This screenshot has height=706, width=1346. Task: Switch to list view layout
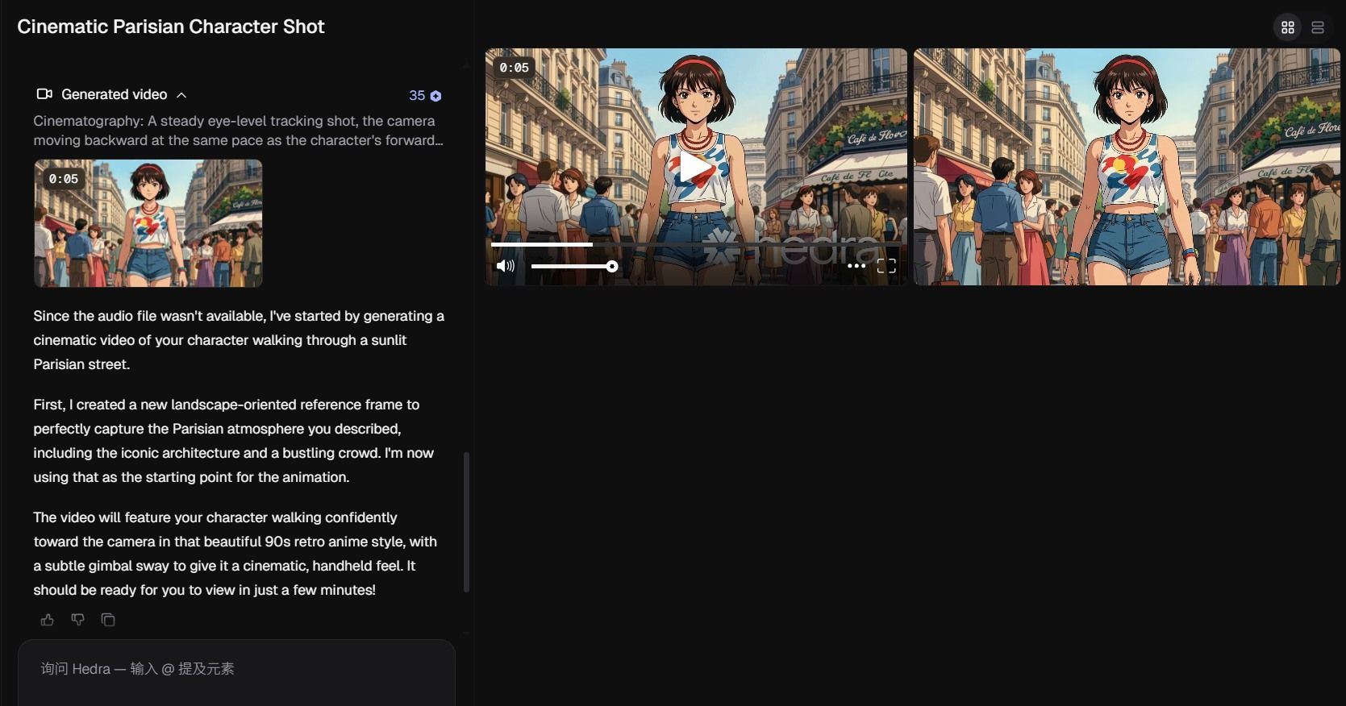click(1318, 27)
